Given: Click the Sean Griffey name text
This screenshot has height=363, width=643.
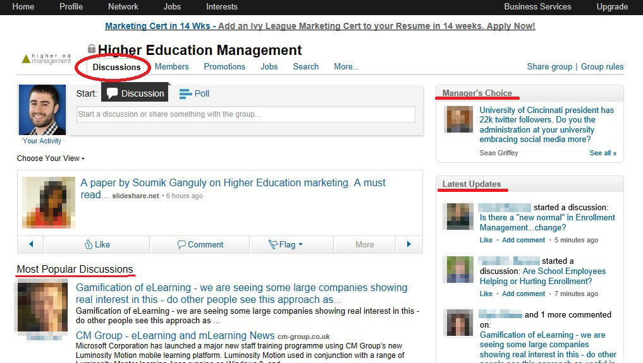Looking at the screenshot, I should pyautogui.click(x=499, y=153).
